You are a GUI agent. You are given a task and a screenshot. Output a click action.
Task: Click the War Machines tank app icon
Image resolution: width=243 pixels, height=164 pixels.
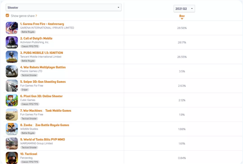click(x=12, y=115)
